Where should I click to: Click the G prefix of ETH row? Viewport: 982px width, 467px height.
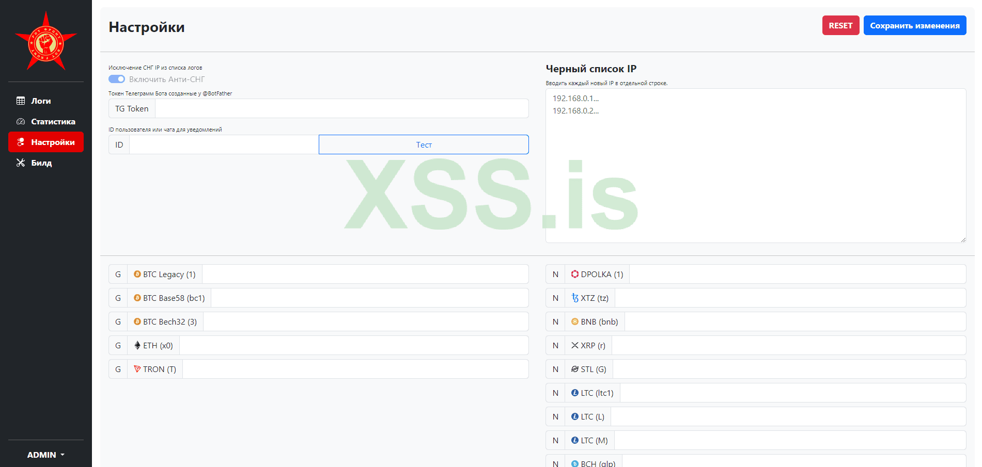[118, 345]
